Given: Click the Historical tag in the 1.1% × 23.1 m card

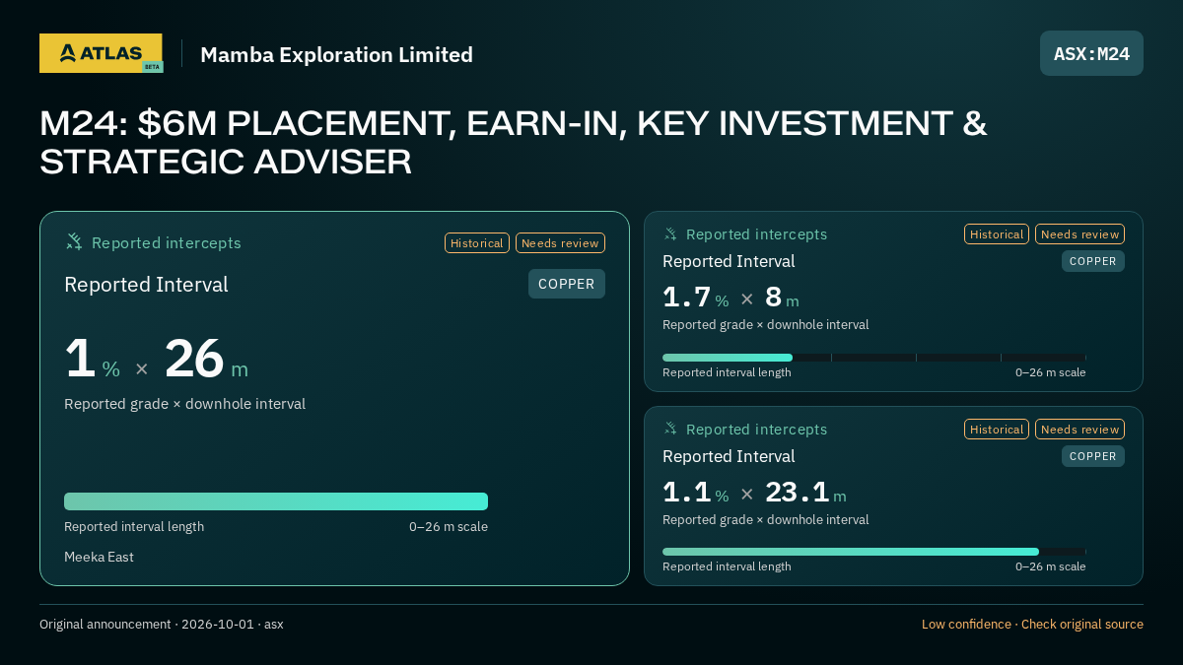Looking at the screenshot, I should click(997, 429).
